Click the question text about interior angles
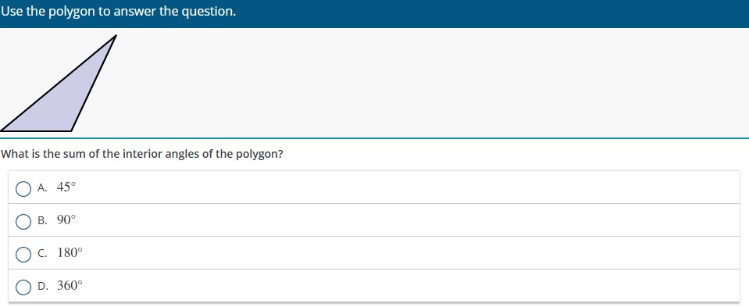749x307 pixels. [x=142, y=154]
